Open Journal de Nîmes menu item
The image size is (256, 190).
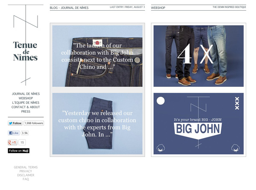(x=26, y=94)
